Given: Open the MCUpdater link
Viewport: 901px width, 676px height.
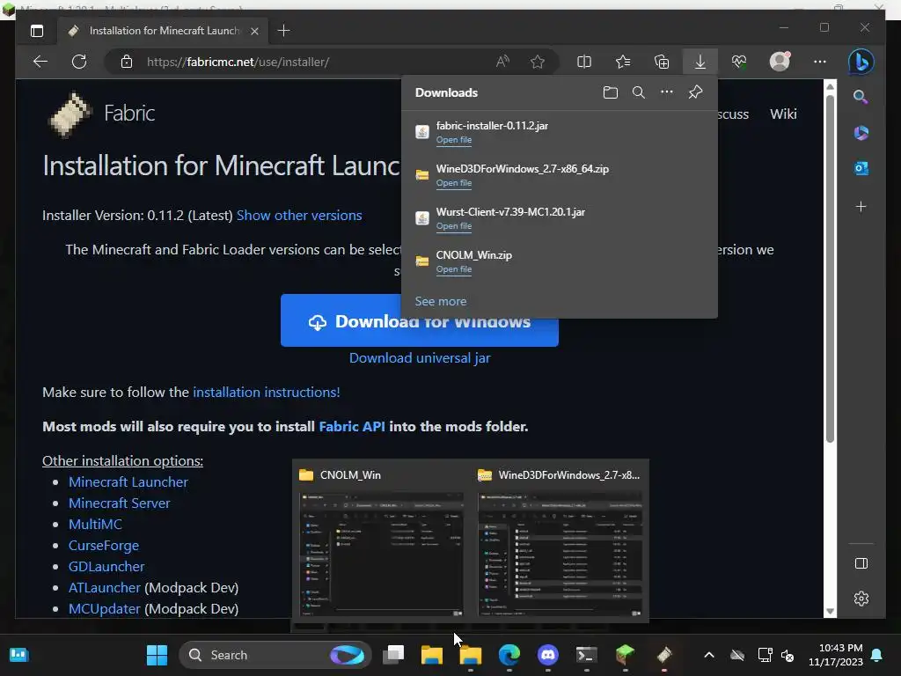Looking at the screenshot, I should (105, 609).
